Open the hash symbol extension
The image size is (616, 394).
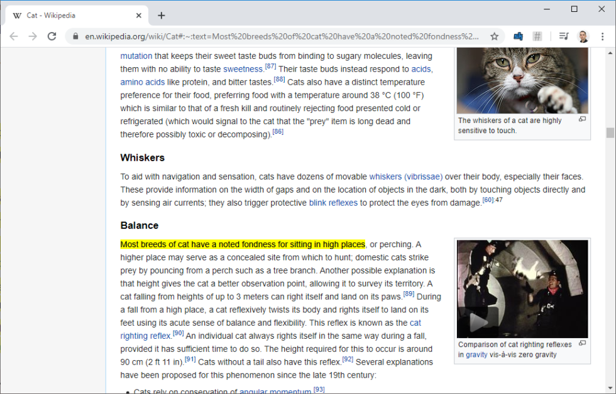[537, 36]
